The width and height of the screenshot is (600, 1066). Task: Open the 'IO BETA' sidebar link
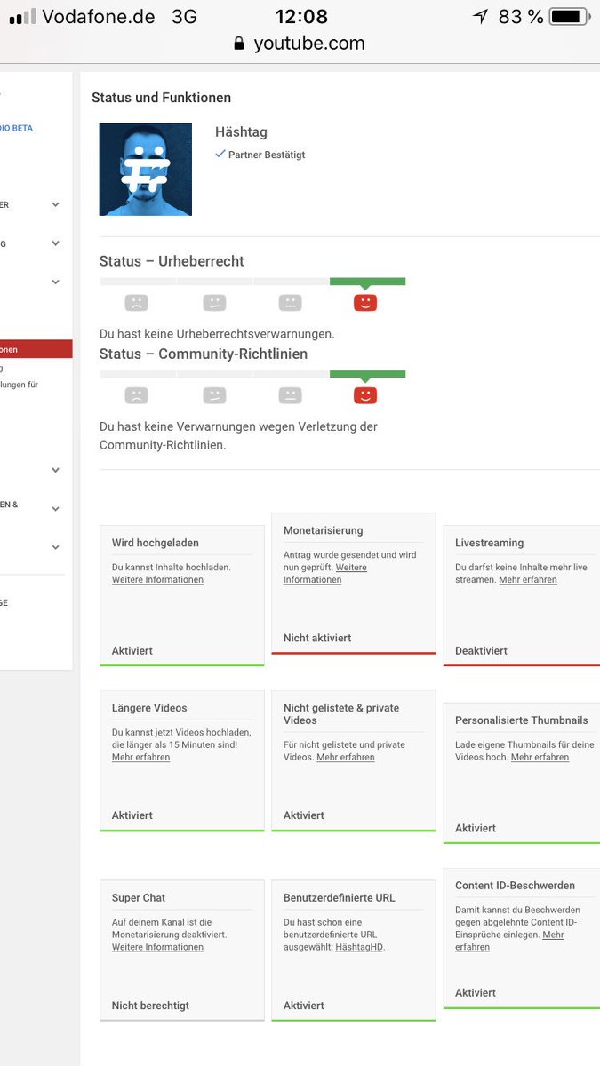click(x=17, y=128)
